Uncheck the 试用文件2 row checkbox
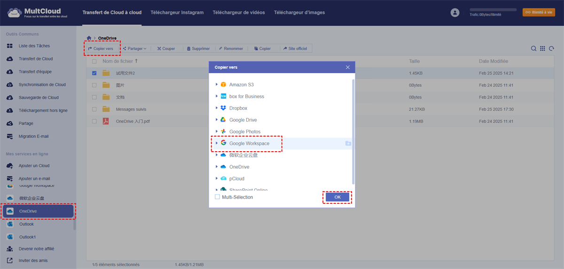 click(94, 73)
